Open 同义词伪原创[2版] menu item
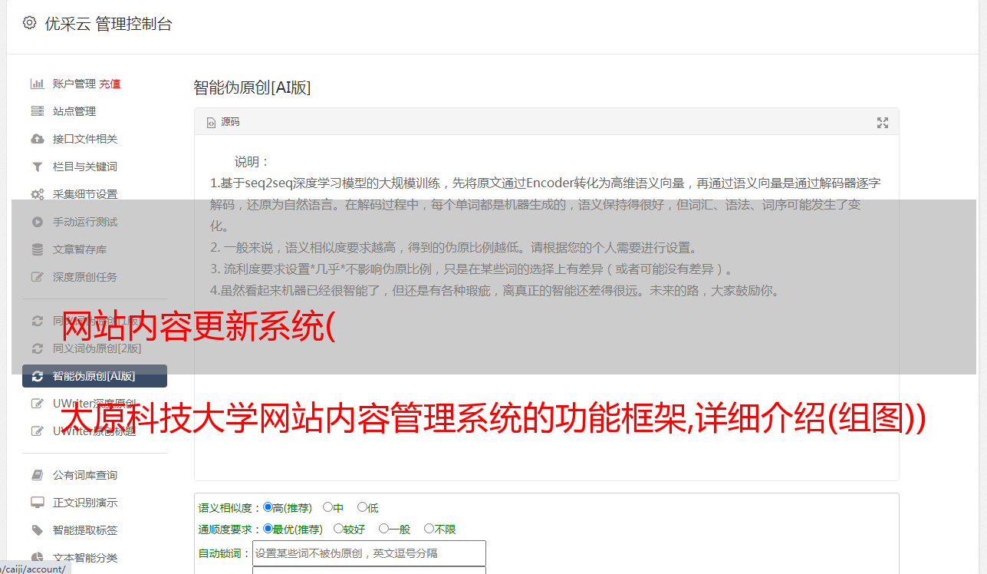The width and height of the screenshot is (987, 574). (94, 348)
